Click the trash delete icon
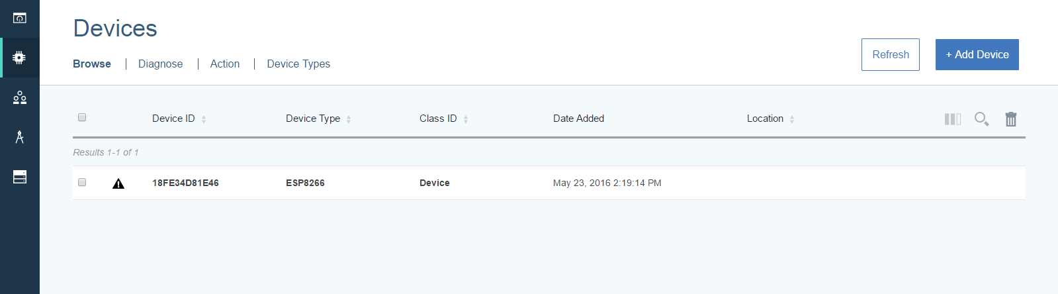 click(x=1010, y=119)
